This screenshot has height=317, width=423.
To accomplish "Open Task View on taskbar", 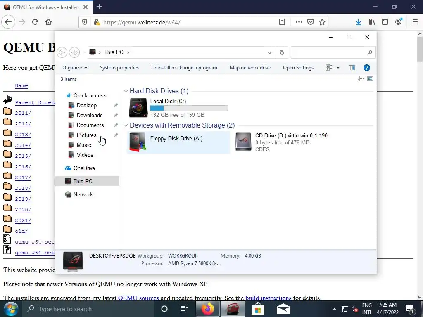I will tap(184, 309).
